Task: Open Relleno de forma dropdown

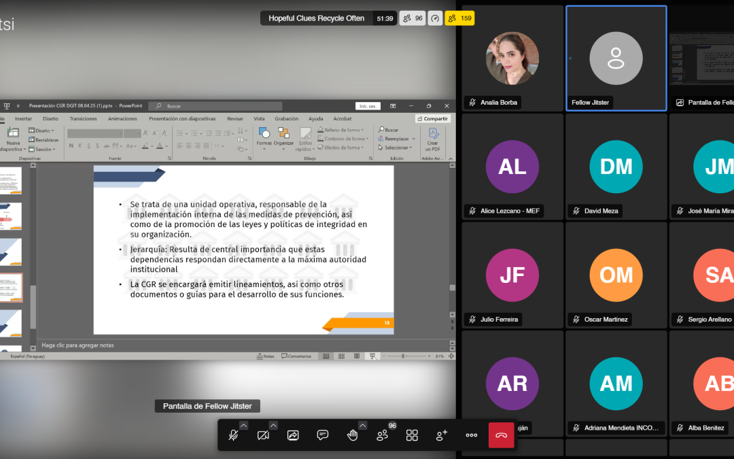Action: point(340,130)
